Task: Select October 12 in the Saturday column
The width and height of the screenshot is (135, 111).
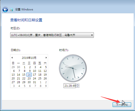Action: click(45, 71)
